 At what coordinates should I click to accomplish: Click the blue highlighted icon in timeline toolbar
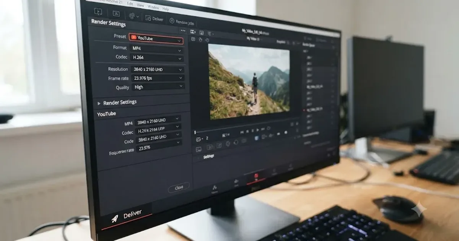pyautogui.click(x=257, y=137)
